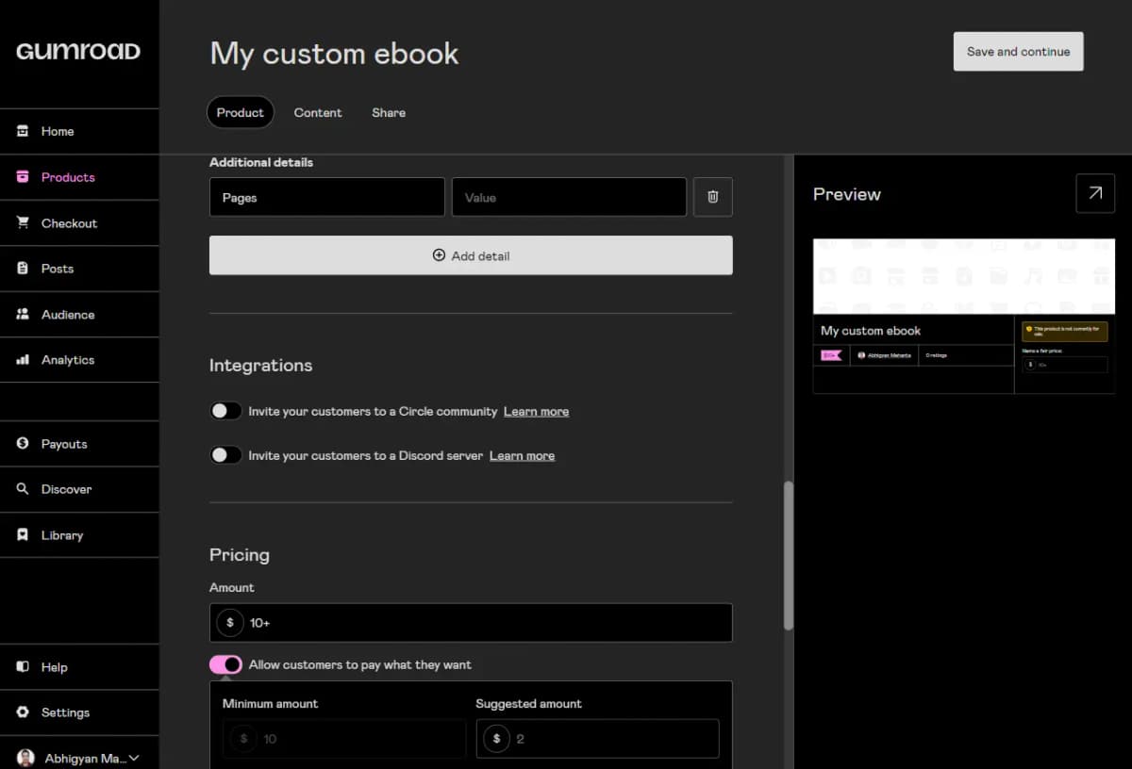The image size is (1132, 769).
Task: Switch to the Share tab
Action: (x=389, y=112)
